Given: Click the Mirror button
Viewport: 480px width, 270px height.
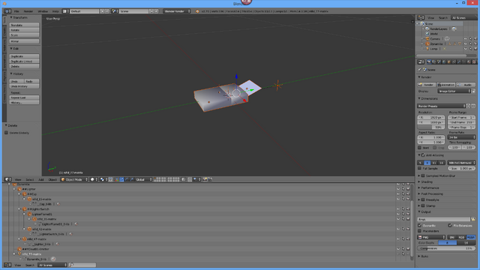Looking at the screenshot, I should [x=24, y=41].
